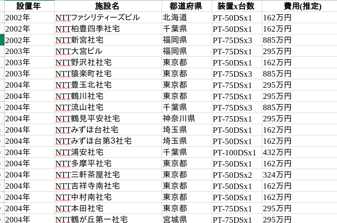
Task: Click 432万円 in the NTT浦安社宅 row
Action: pyautogui.click(x=299, y=152)
